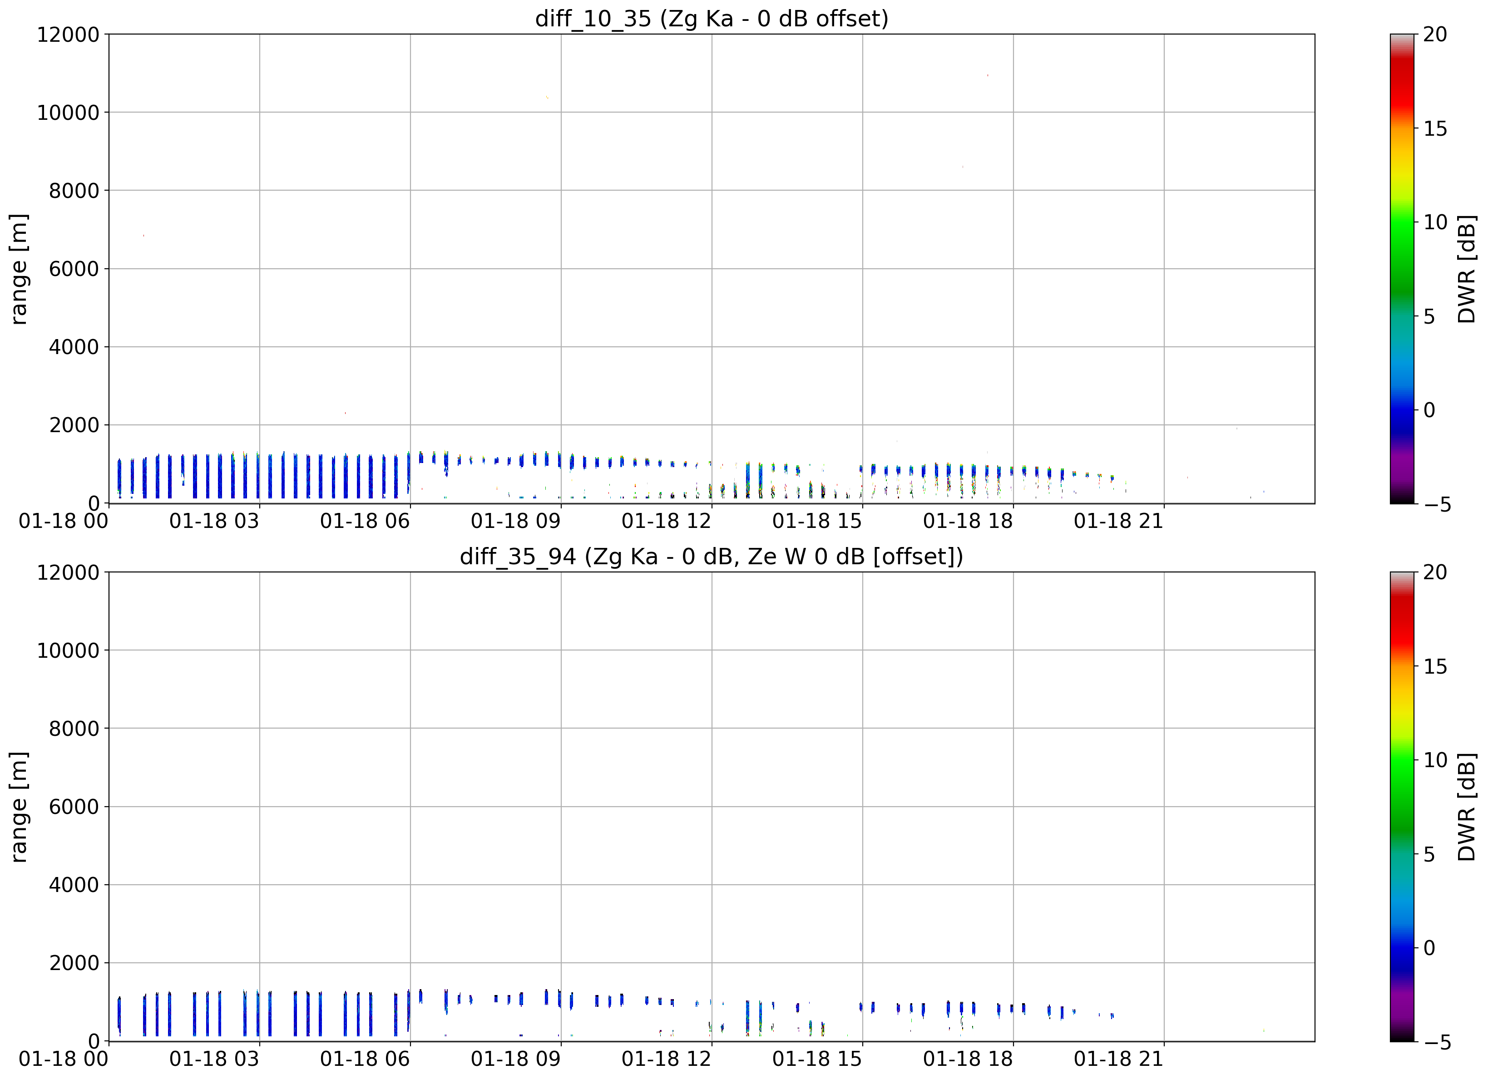Click the "diff_35_94" plot title

click(x=712, y=556)
